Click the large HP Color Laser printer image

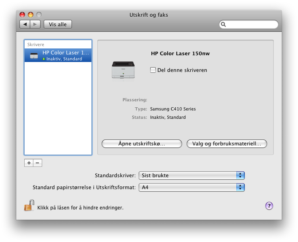point(123,70)
